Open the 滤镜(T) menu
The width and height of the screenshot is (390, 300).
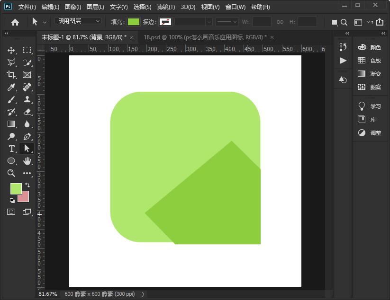coord(166,7)
